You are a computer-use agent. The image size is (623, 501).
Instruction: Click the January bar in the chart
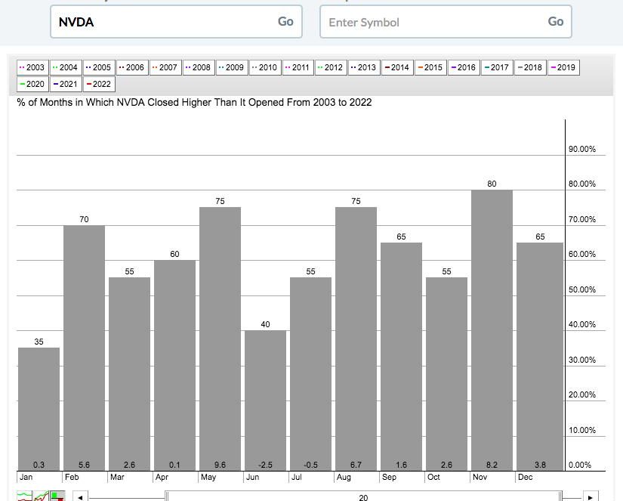click(x=39, y=409)
